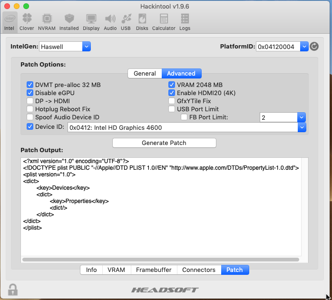Screen dimensions: 332x300
Task: Click the PlatformID refresh icon
Action: (314, 47)
